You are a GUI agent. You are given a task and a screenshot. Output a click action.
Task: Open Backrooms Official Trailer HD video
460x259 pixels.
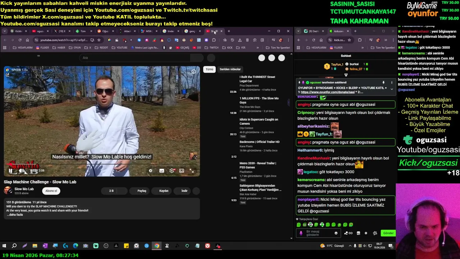(259, 142)
